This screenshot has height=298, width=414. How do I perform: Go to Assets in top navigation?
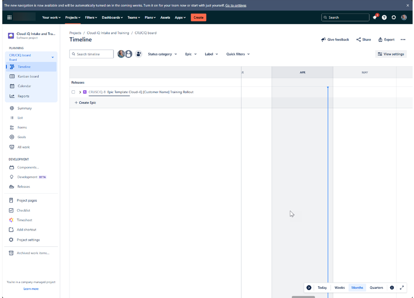165,17
